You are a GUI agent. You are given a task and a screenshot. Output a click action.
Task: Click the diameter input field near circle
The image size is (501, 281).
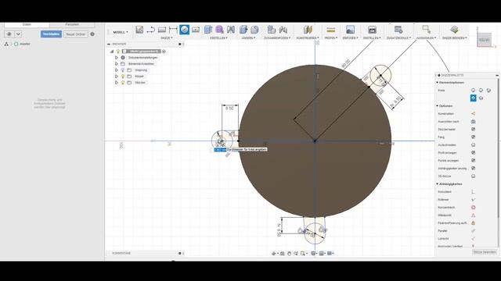pos(220,150)
